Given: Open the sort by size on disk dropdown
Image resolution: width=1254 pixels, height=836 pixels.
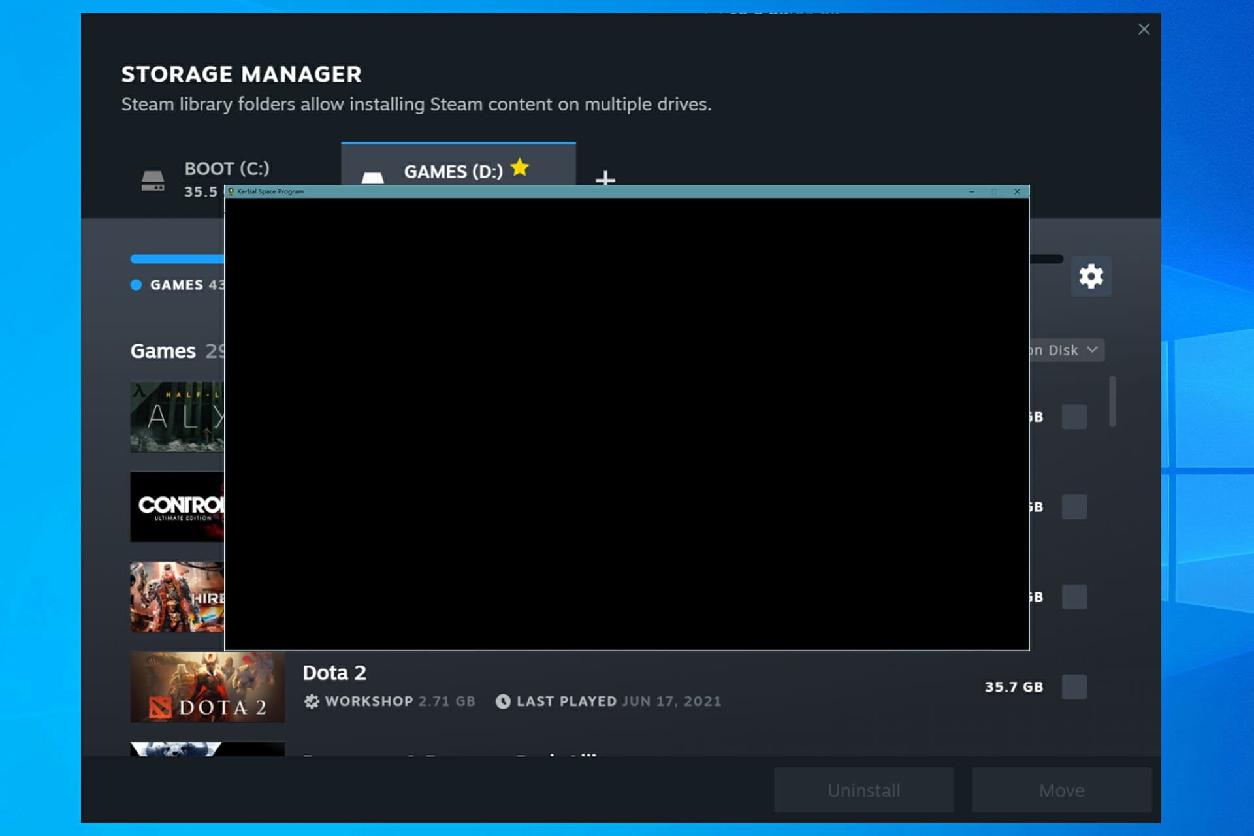Looking at the screenshot, I should click(1066, 350).
